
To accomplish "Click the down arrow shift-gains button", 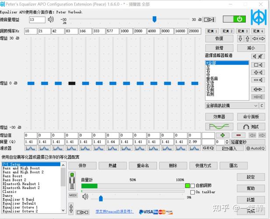I will (x=240, y=39).
